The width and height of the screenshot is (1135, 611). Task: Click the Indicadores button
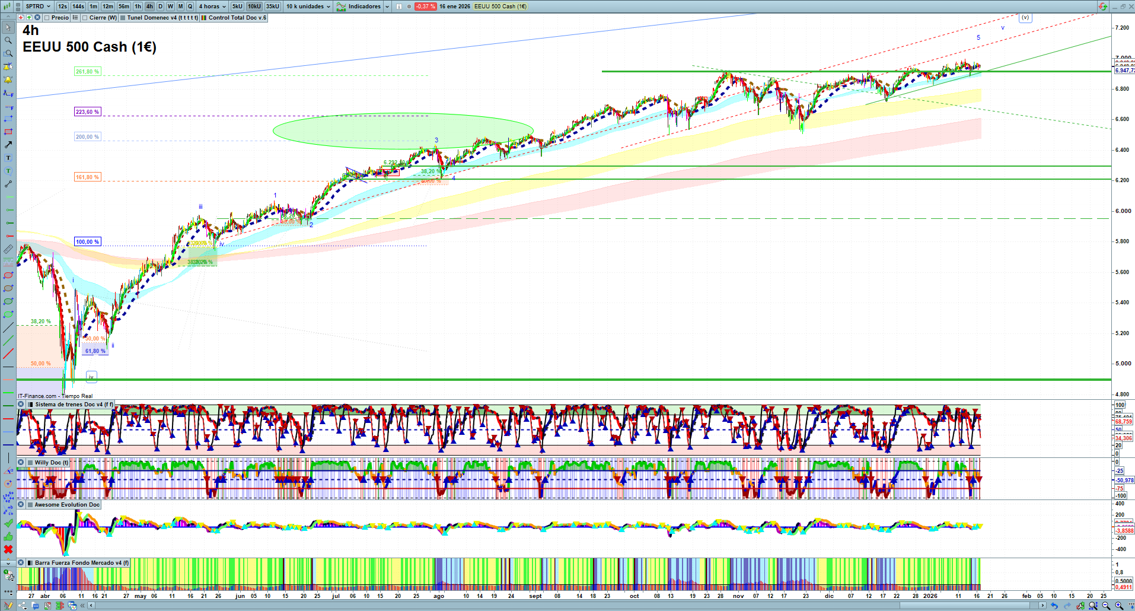pos(359,7)
